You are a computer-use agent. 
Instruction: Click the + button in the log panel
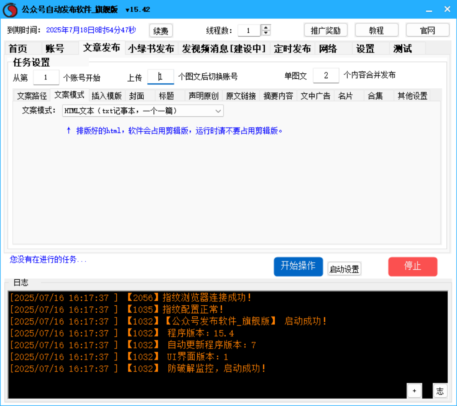414,391
